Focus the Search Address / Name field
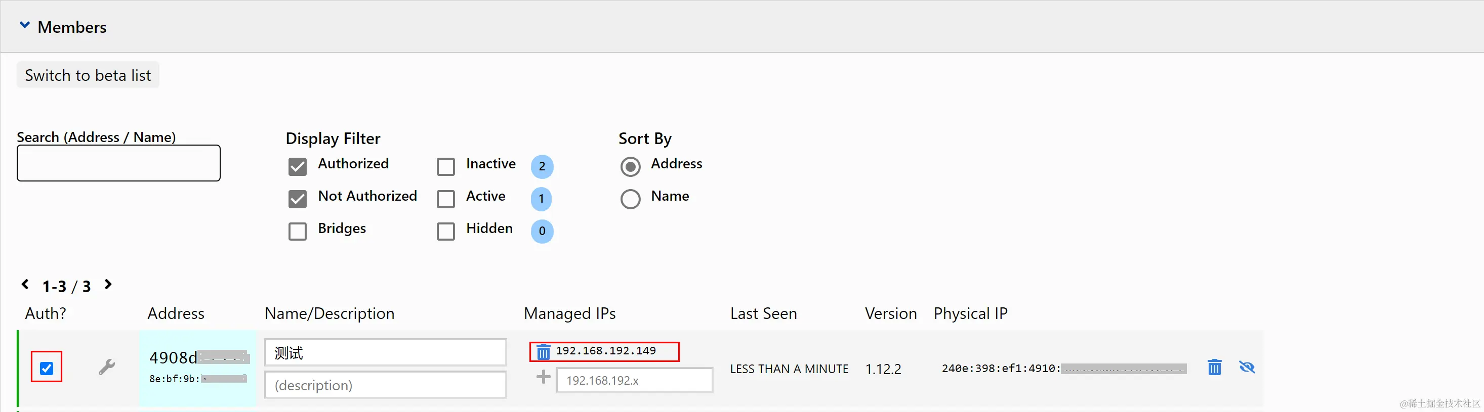Screen dimensions: 1484x412 118,163
